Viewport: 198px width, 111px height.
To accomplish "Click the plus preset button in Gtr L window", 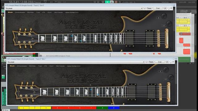I will [146, 62].
